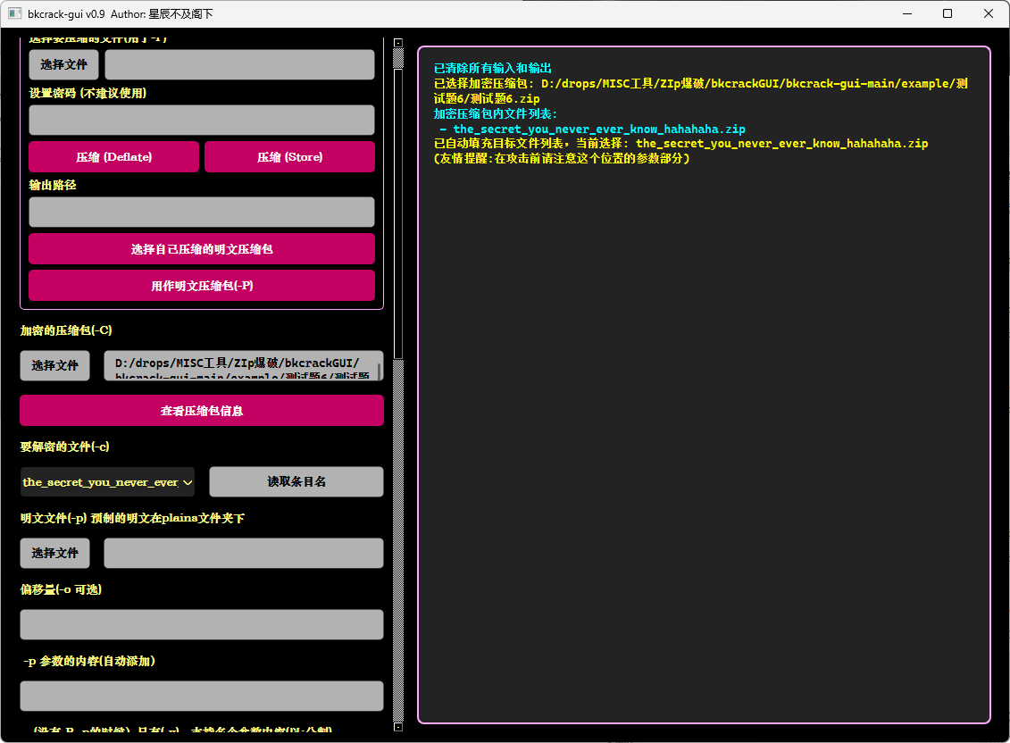Screen dimensions: 1010x743
Task: Click scrollbar down arrow in left panel
Action: tap(398, 727)
